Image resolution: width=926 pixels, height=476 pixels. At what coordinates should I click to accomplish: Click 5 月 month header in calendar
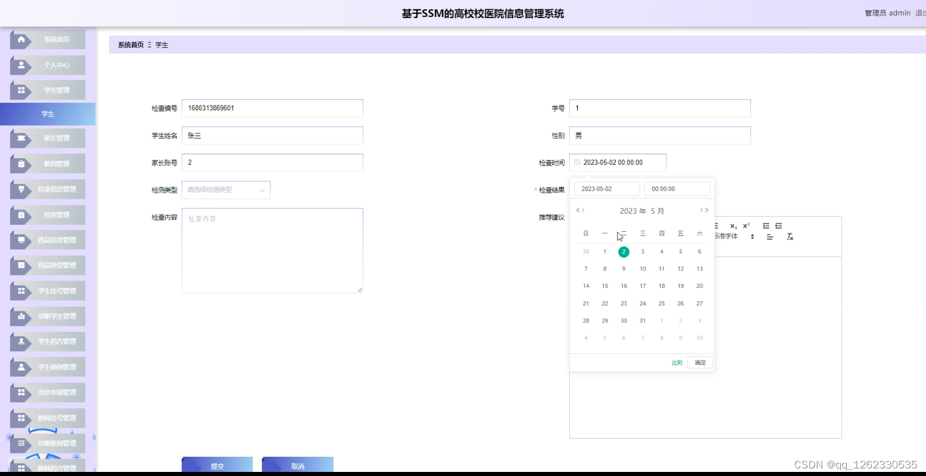[657, 211]
